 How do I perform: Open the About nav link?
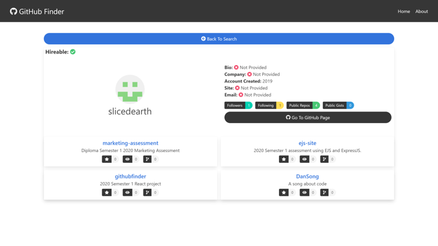click(x=421, y=12)
